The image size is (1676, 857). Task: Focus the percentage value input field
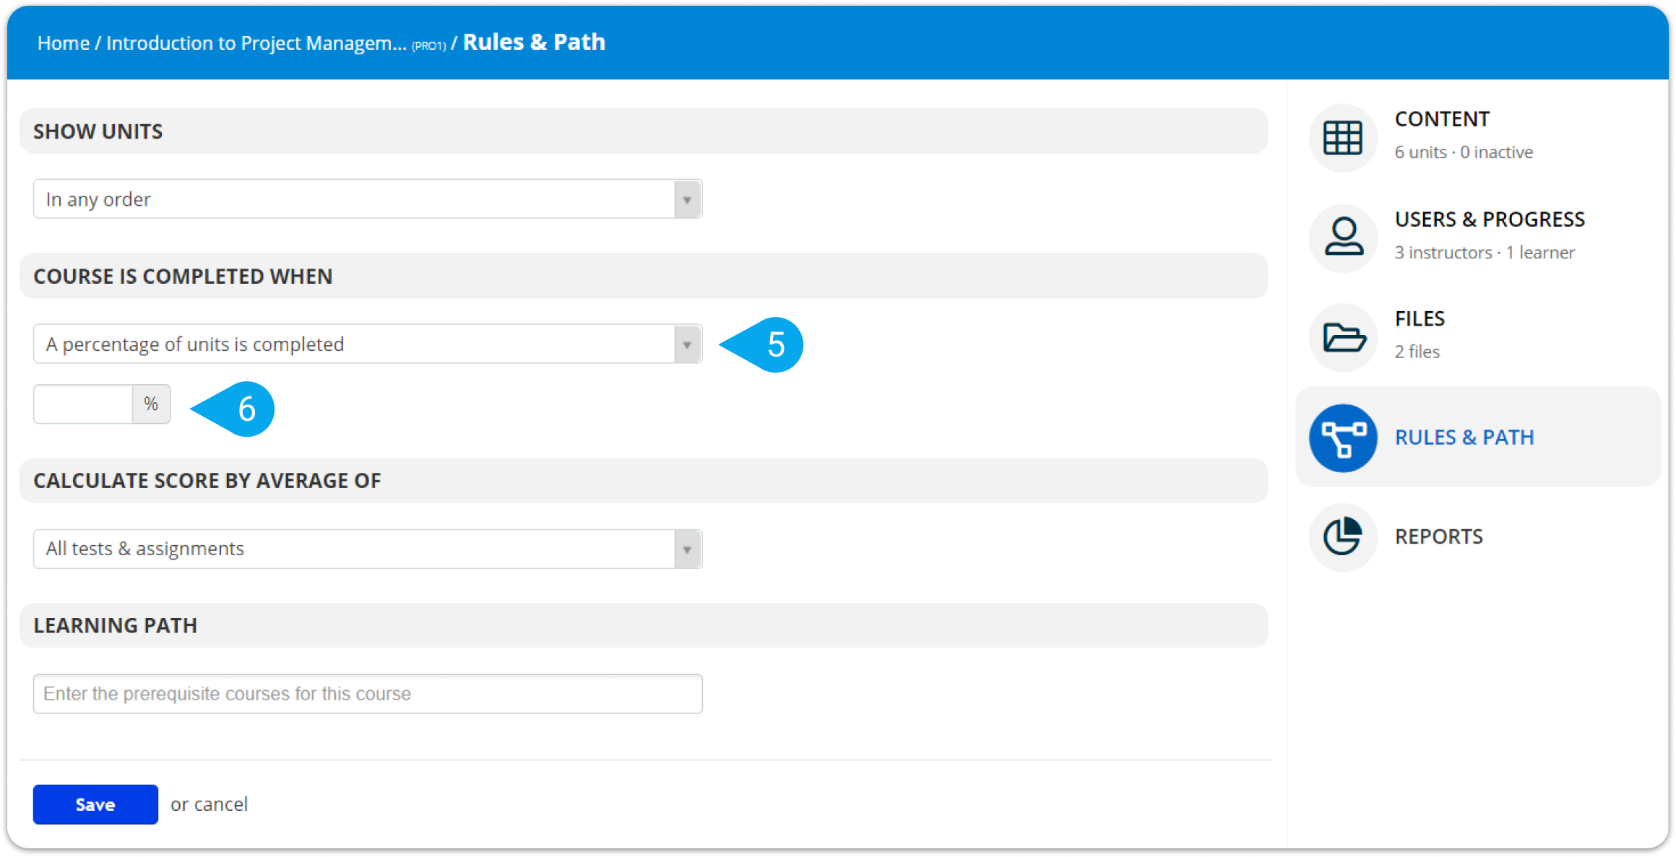click(x=83, y=404)
